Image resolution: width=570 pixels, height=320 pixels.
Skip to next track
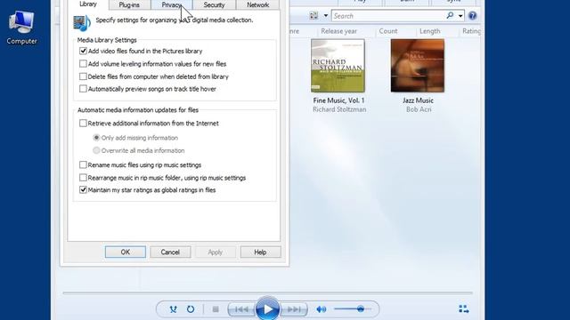294,309
